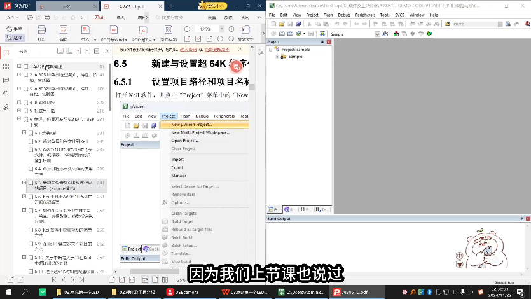Click the New file icon in Keil toolbar
Screen dimensions: 531x299
point(273,24)
